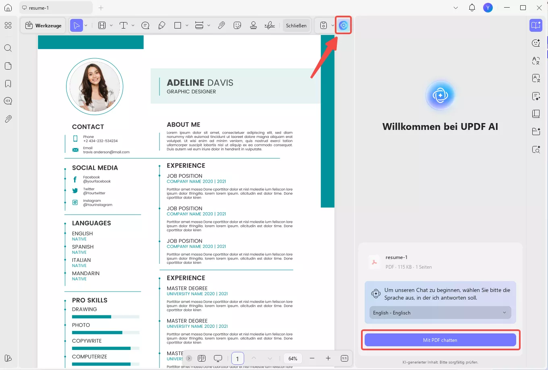Toggle two-page reading layout
Screen dimensions: 548x370
pyautogui.click(x=202, y=358)
